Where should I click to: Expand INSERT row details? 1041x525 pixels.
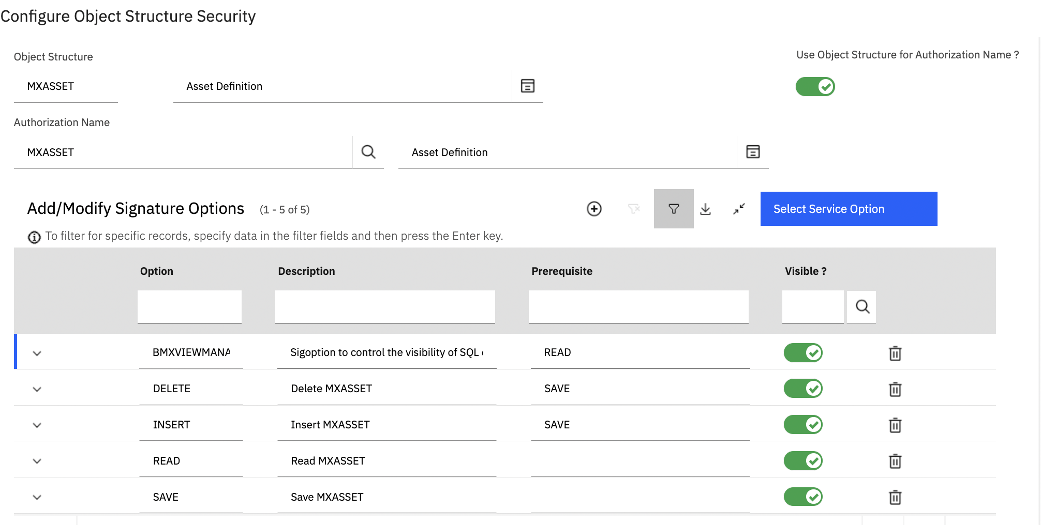37,425
